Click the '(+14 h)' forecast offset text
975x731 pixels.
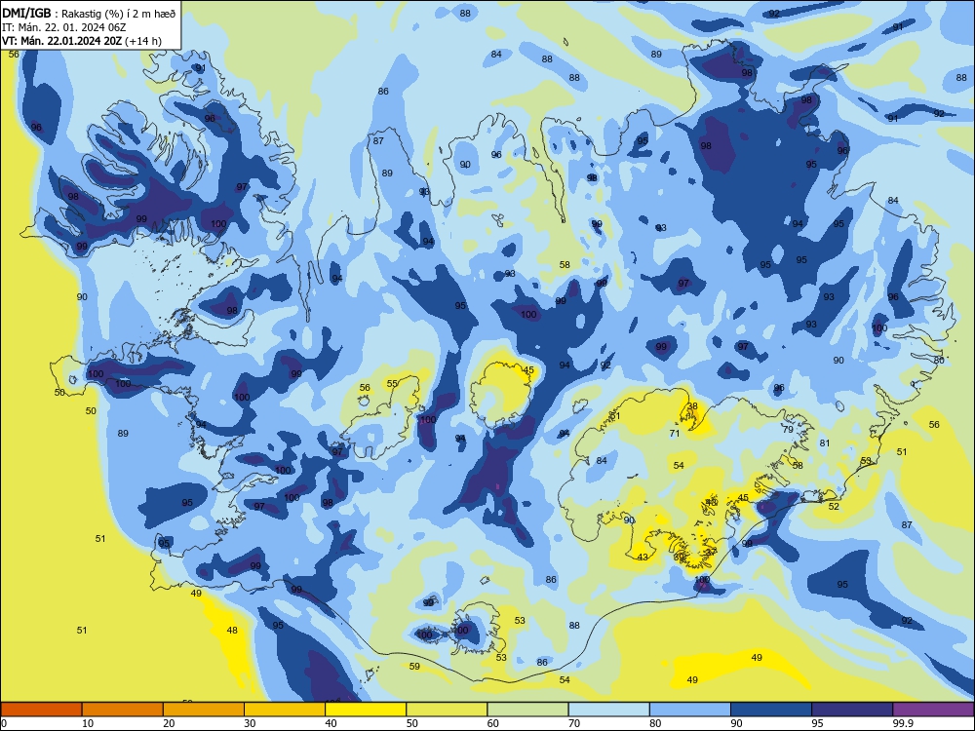click(143, 41)
